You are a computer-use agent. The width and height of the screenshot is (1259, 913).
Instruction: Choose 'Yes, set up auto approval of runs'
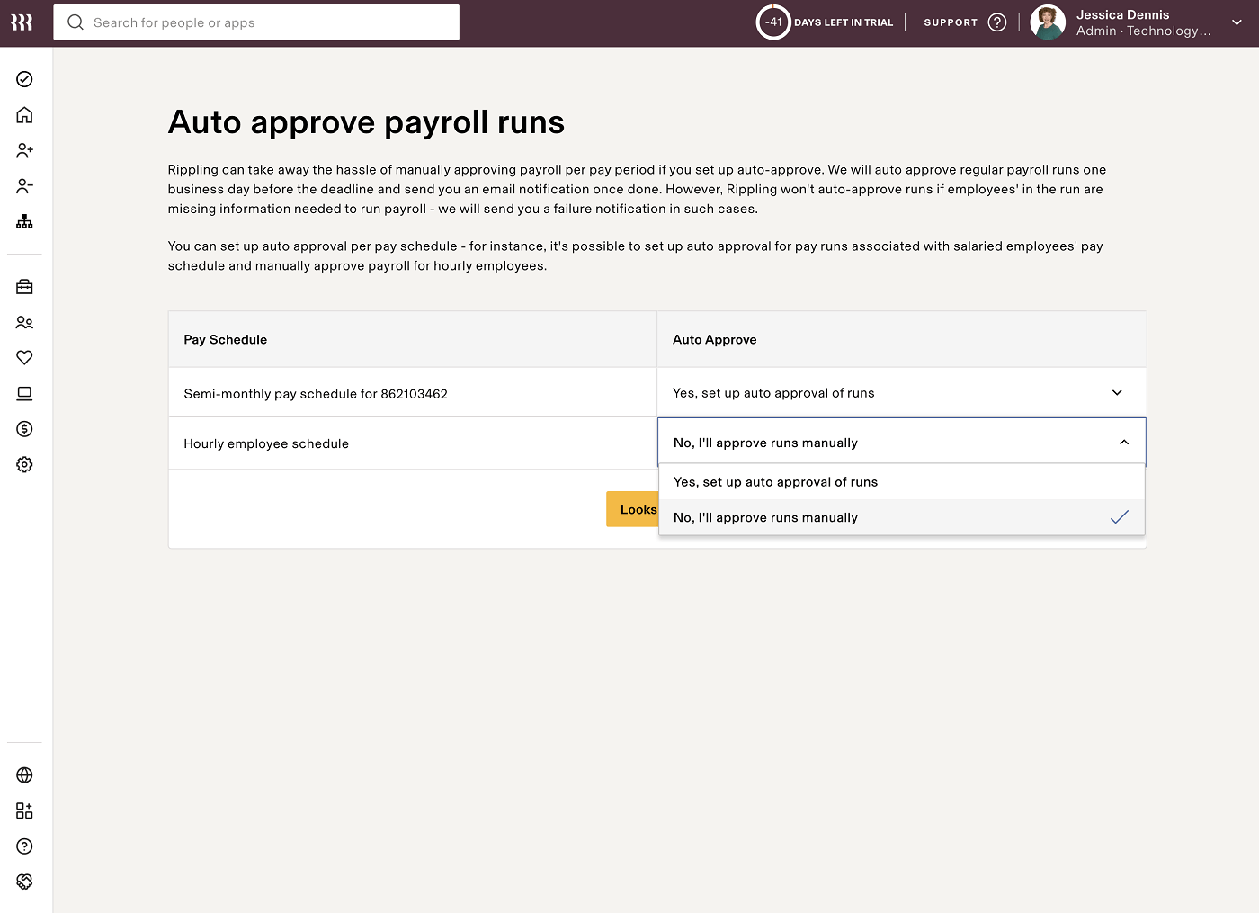775,481
